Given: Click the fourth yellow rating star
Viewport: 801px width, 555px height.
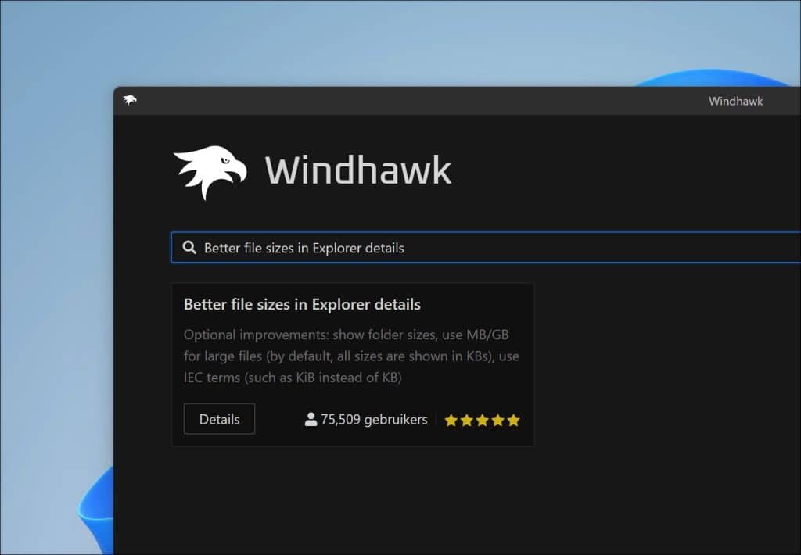Looking at the screenshot, I should (x=497, y=421).
